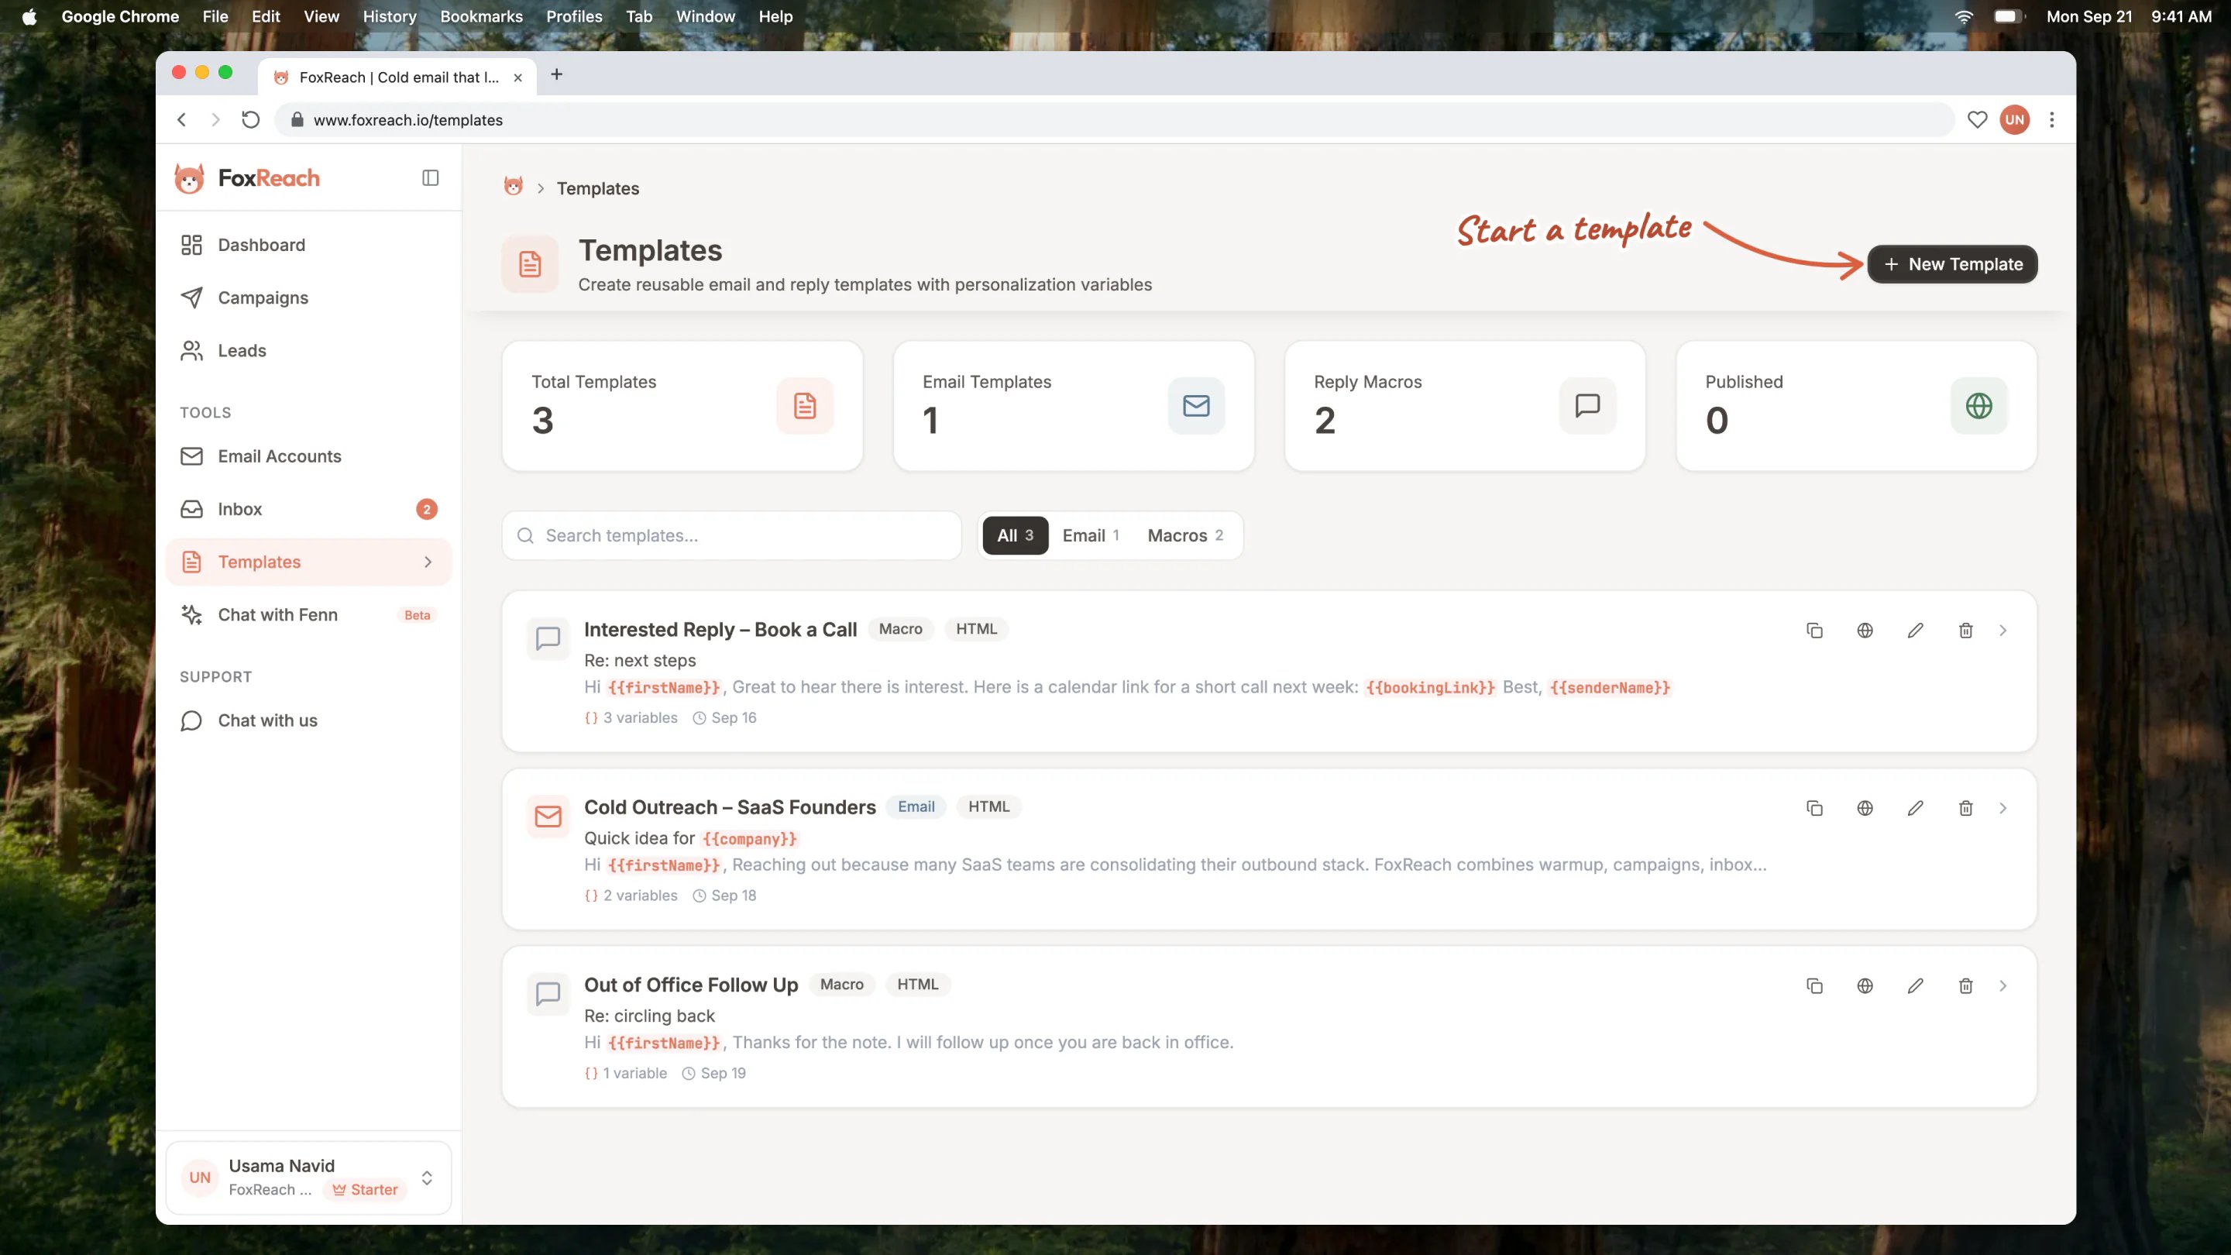2231x1255 pixels.
Task: Edit the Cold Outreach – SaaS Founders template
Action: [1915, 808]
